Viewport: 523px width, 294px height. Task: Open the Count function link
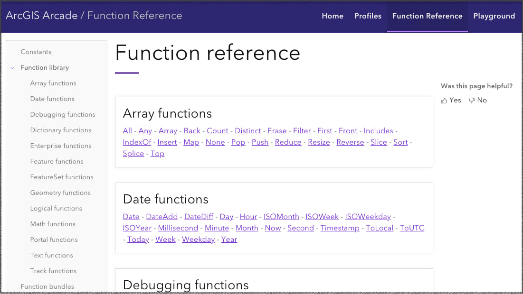pos(218,131)
